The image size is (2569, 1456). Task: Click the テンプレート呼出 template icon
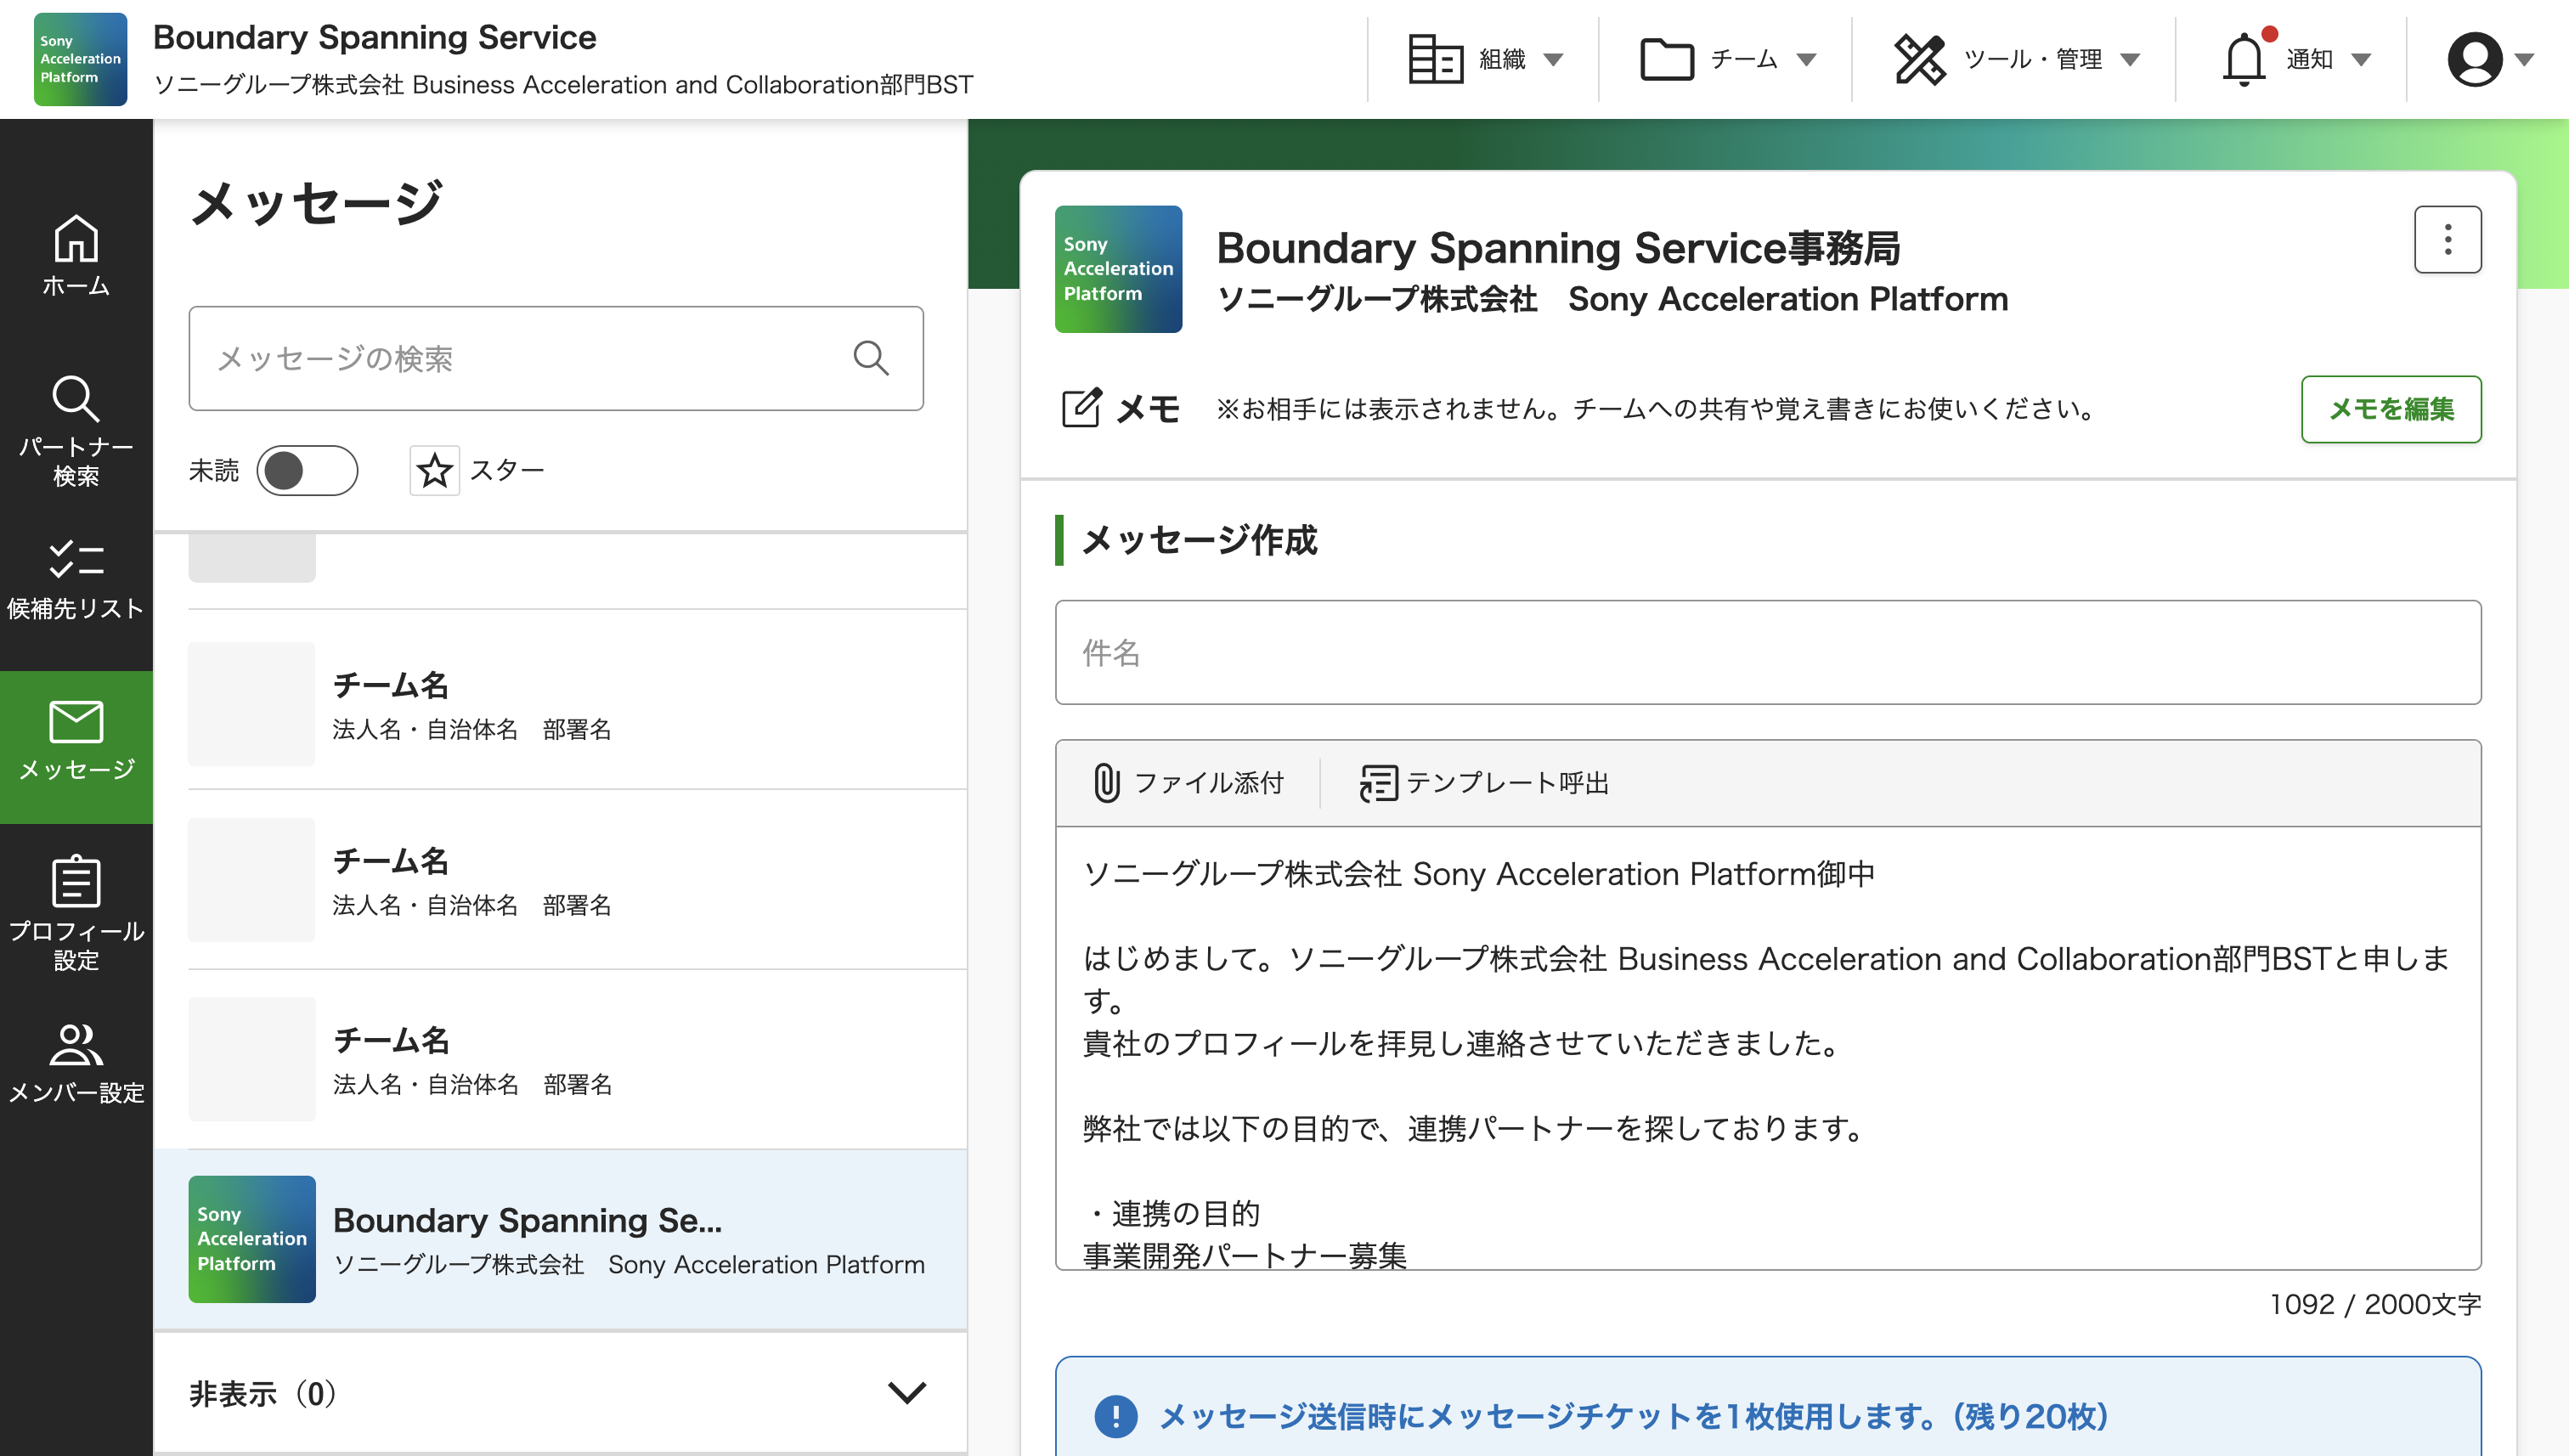1378,783
